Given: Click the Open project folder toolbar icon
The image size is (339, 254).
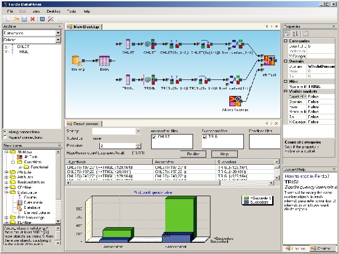Looking at the screenshot, I should tap(16, 19).
